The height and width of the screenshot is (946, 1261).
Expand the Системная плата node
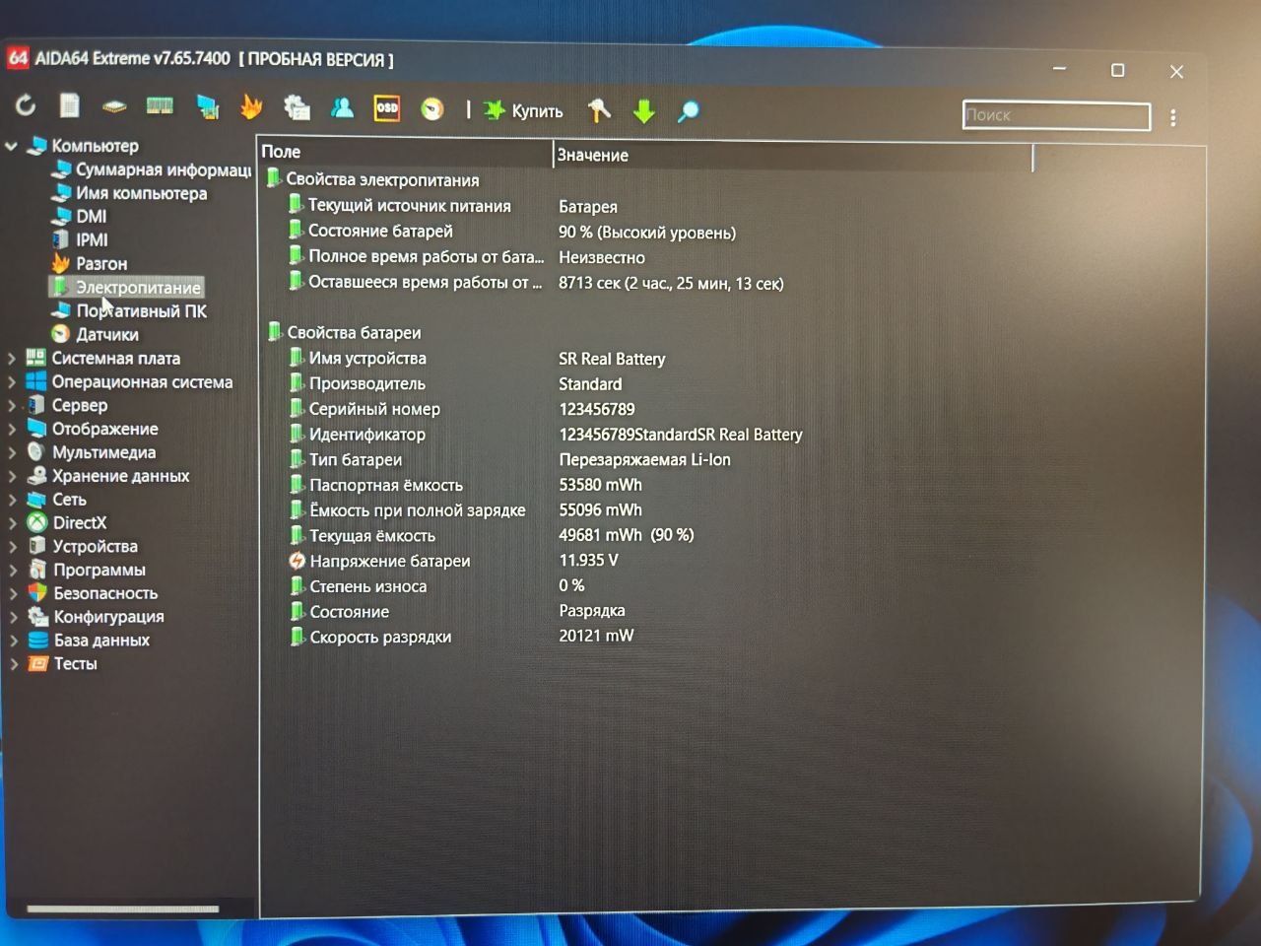point(13,359)
